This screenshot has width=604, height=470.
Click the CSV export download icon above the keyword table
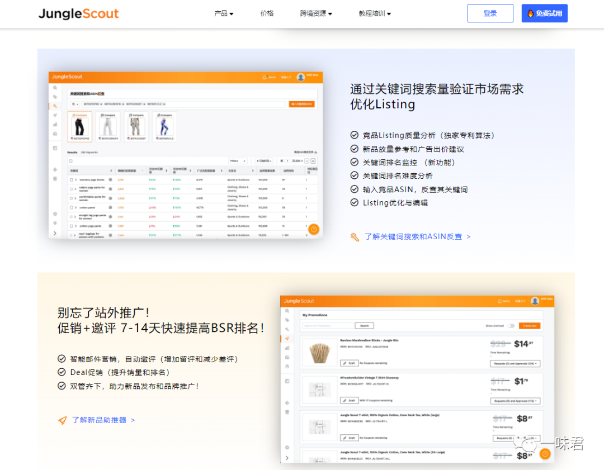(x=316, y=152)
